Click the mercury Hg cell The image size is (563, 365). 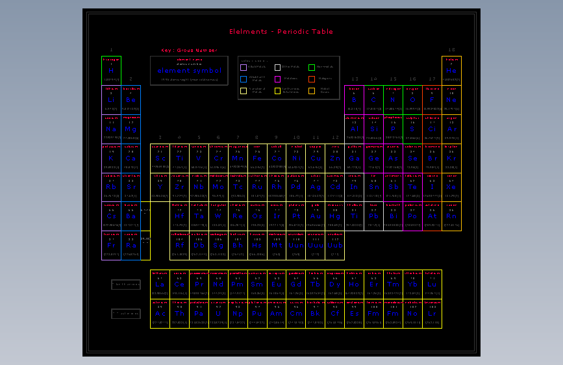(334, 216)
